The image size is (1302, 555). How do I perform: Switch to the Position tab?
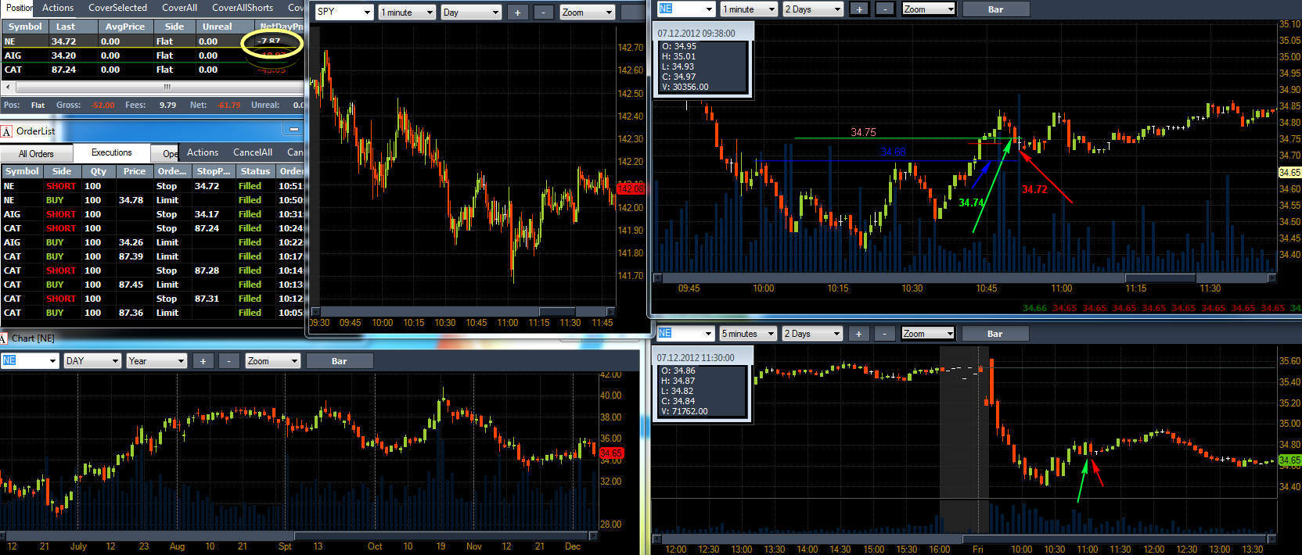[19, 8]
